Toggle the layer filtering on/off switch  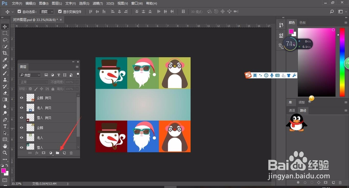click(78, 75)
